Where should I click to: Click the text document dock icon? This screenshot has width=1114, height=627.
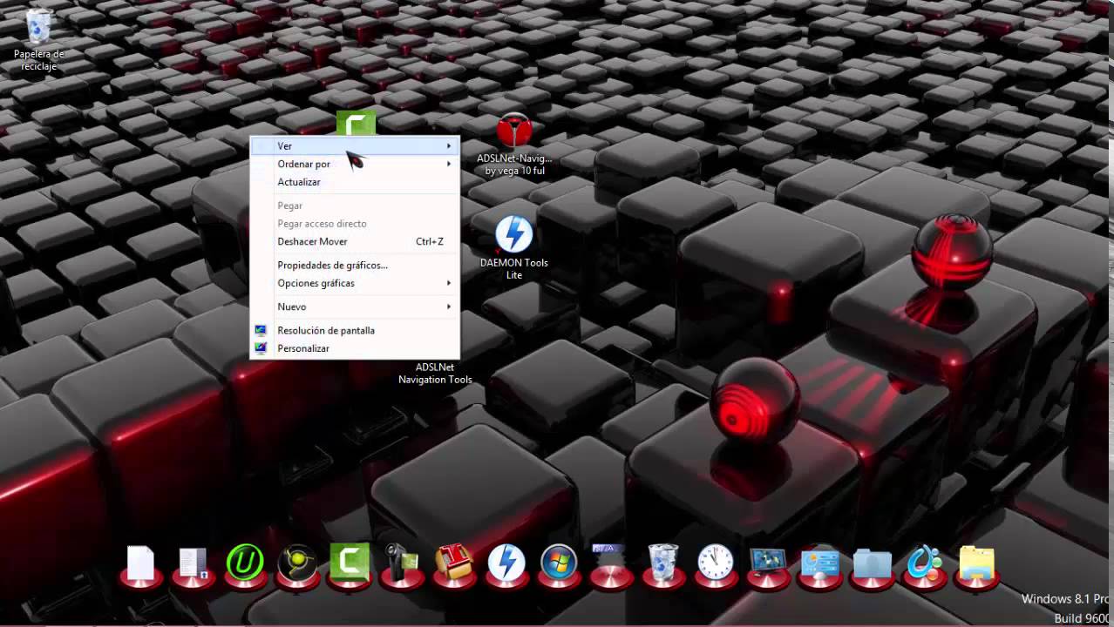point(193,563)
